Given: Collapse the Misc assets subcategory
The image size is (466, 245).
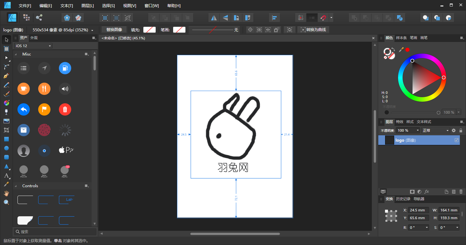Looking at the screenshot, I should tap(16, 54).
